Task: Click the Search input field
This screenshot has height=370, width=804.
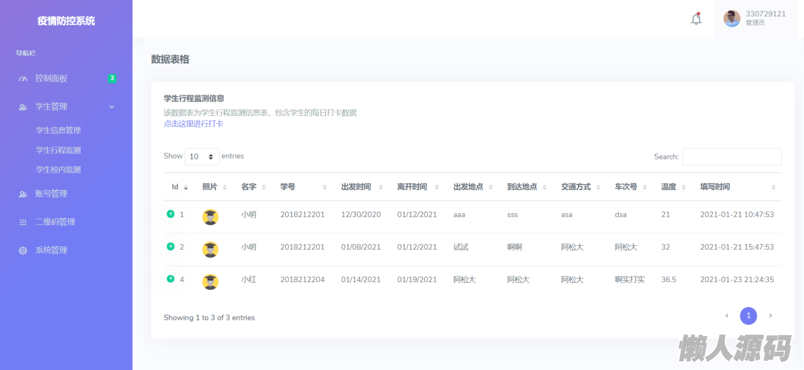Action: coord(732,157)
